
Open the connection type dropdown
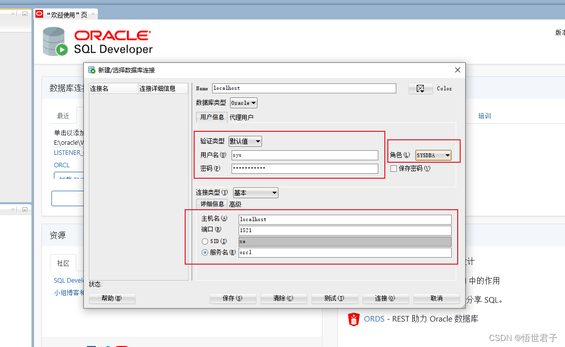[256, 193]
